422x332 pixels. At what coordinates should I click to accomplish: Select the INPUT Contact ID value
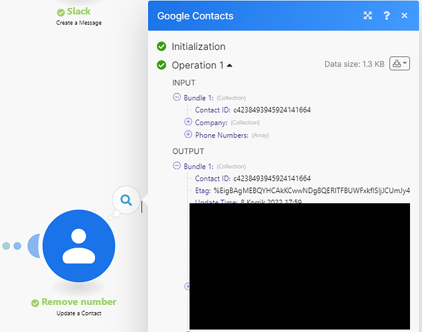pyautogui.click(x=272, y=110)
